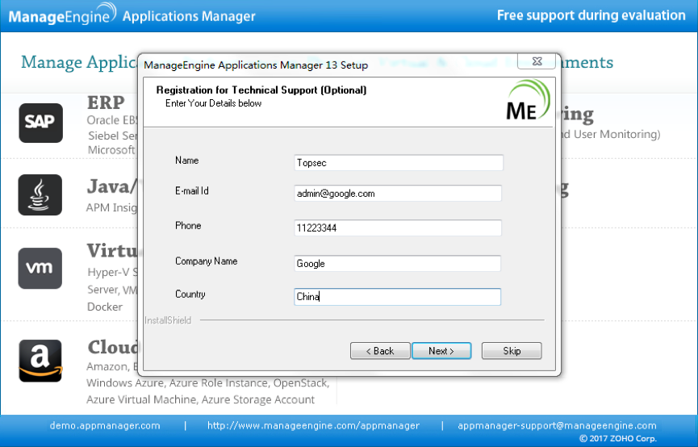Click the 'Free support during evaluation' text
The width and height of the screenshot is (698, 447).
(591, 15)
